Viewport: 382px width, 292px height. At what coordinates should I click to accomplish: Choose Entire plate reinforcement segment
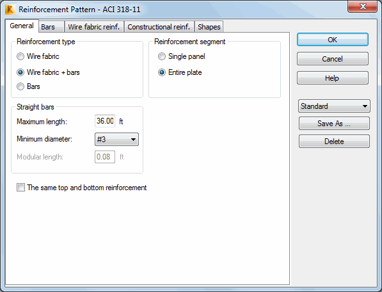coord(162,72)
